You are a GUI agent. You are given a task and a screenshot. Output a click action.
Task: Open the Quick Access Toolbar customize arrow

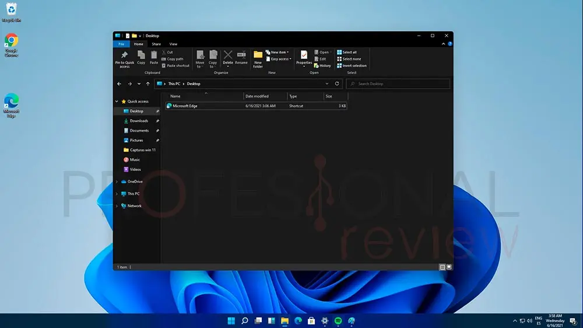(140, 36)
